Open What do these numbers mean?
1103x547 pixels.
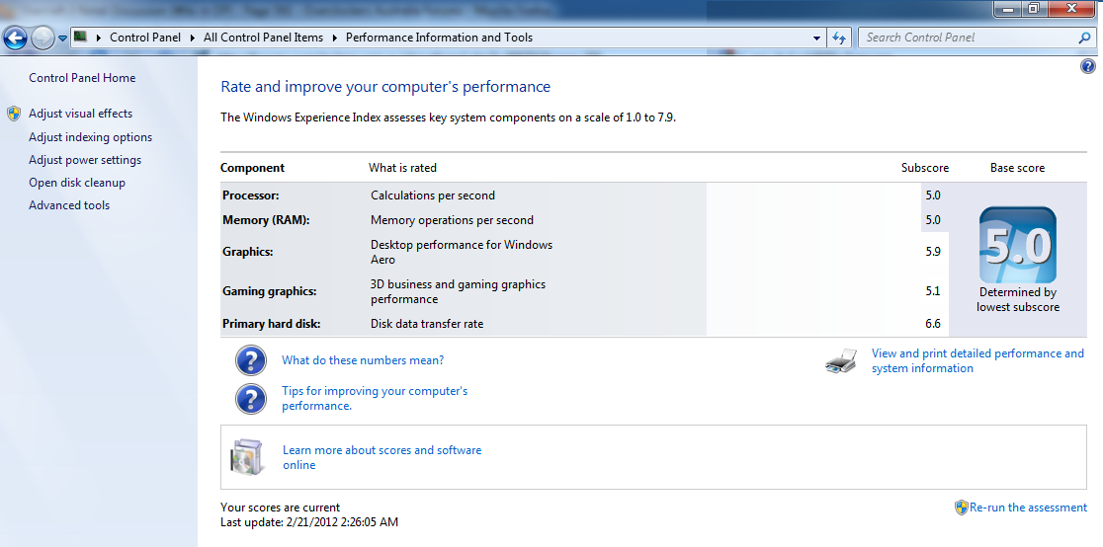click(363, 360)
